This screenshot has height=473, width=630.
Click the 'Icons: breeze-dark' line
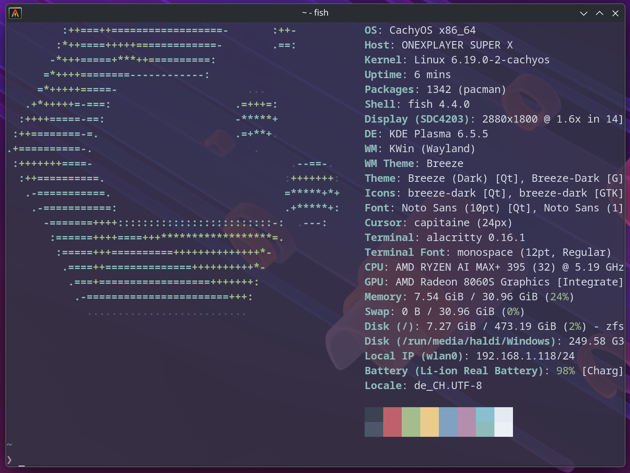point(494,193)
